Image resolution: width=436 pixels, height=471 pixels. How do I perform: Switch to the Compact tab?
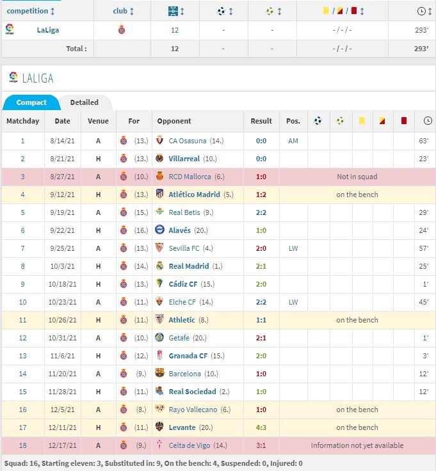[x=31, y=102]
